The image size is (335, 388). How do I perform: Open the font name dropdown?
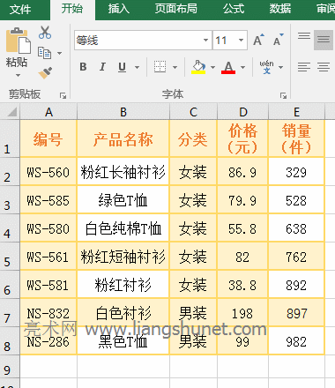(x=205, y=40)
